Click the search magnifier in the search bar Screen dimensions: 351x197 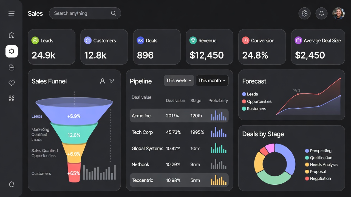point(114,13)
